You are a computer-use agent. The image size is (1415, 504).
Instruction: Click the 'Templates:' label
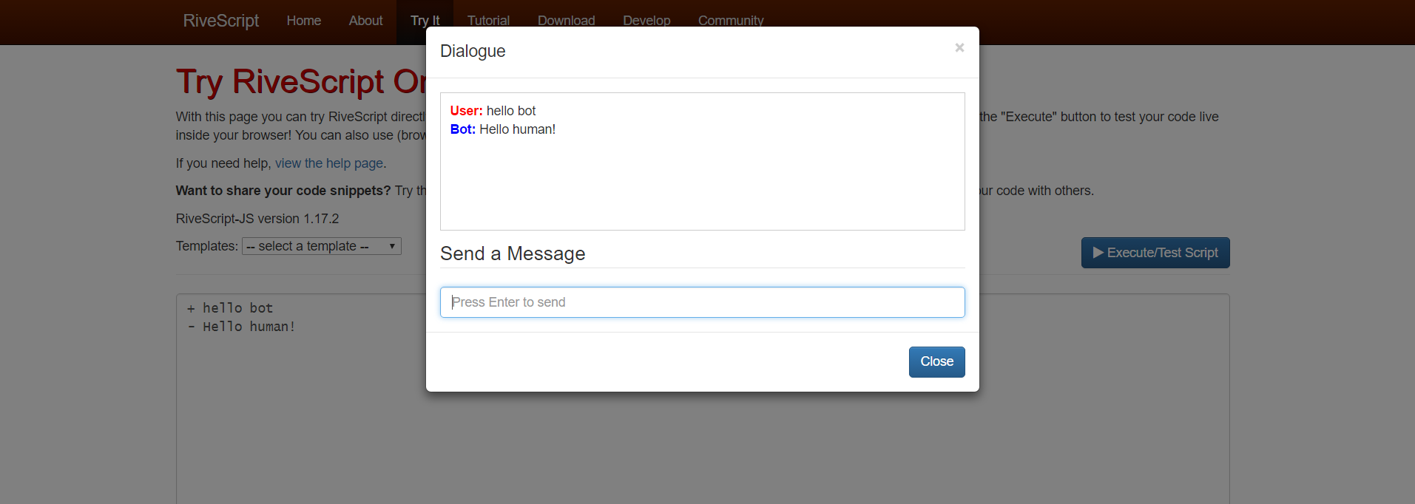pos(207,246)
